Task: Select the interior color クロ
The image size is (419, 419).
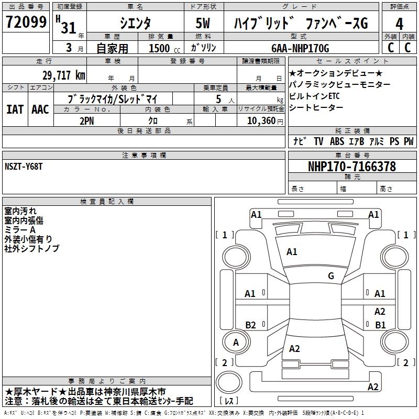Action: [x=153, y=121]
